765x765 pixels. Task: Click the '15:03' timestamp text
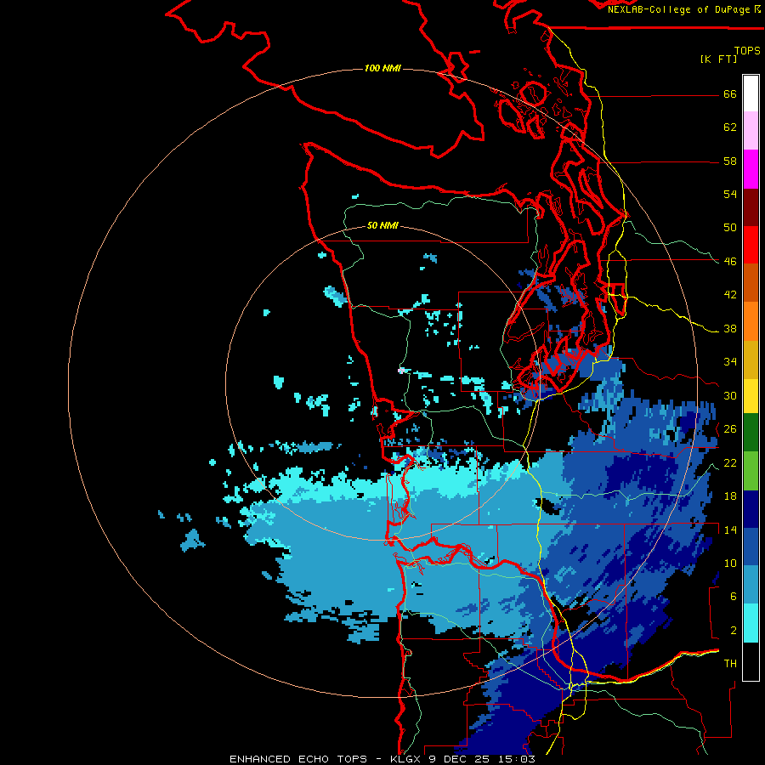click(x=517, y=759)
